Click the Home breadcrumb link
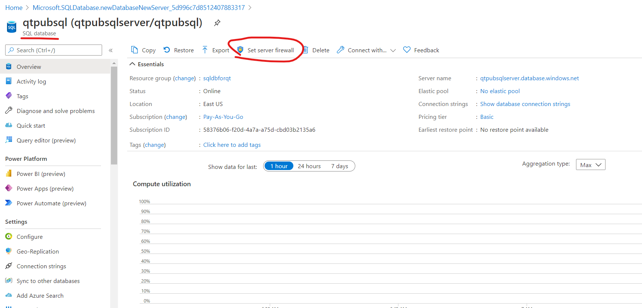The image size is (642, 308). [14, 8]
